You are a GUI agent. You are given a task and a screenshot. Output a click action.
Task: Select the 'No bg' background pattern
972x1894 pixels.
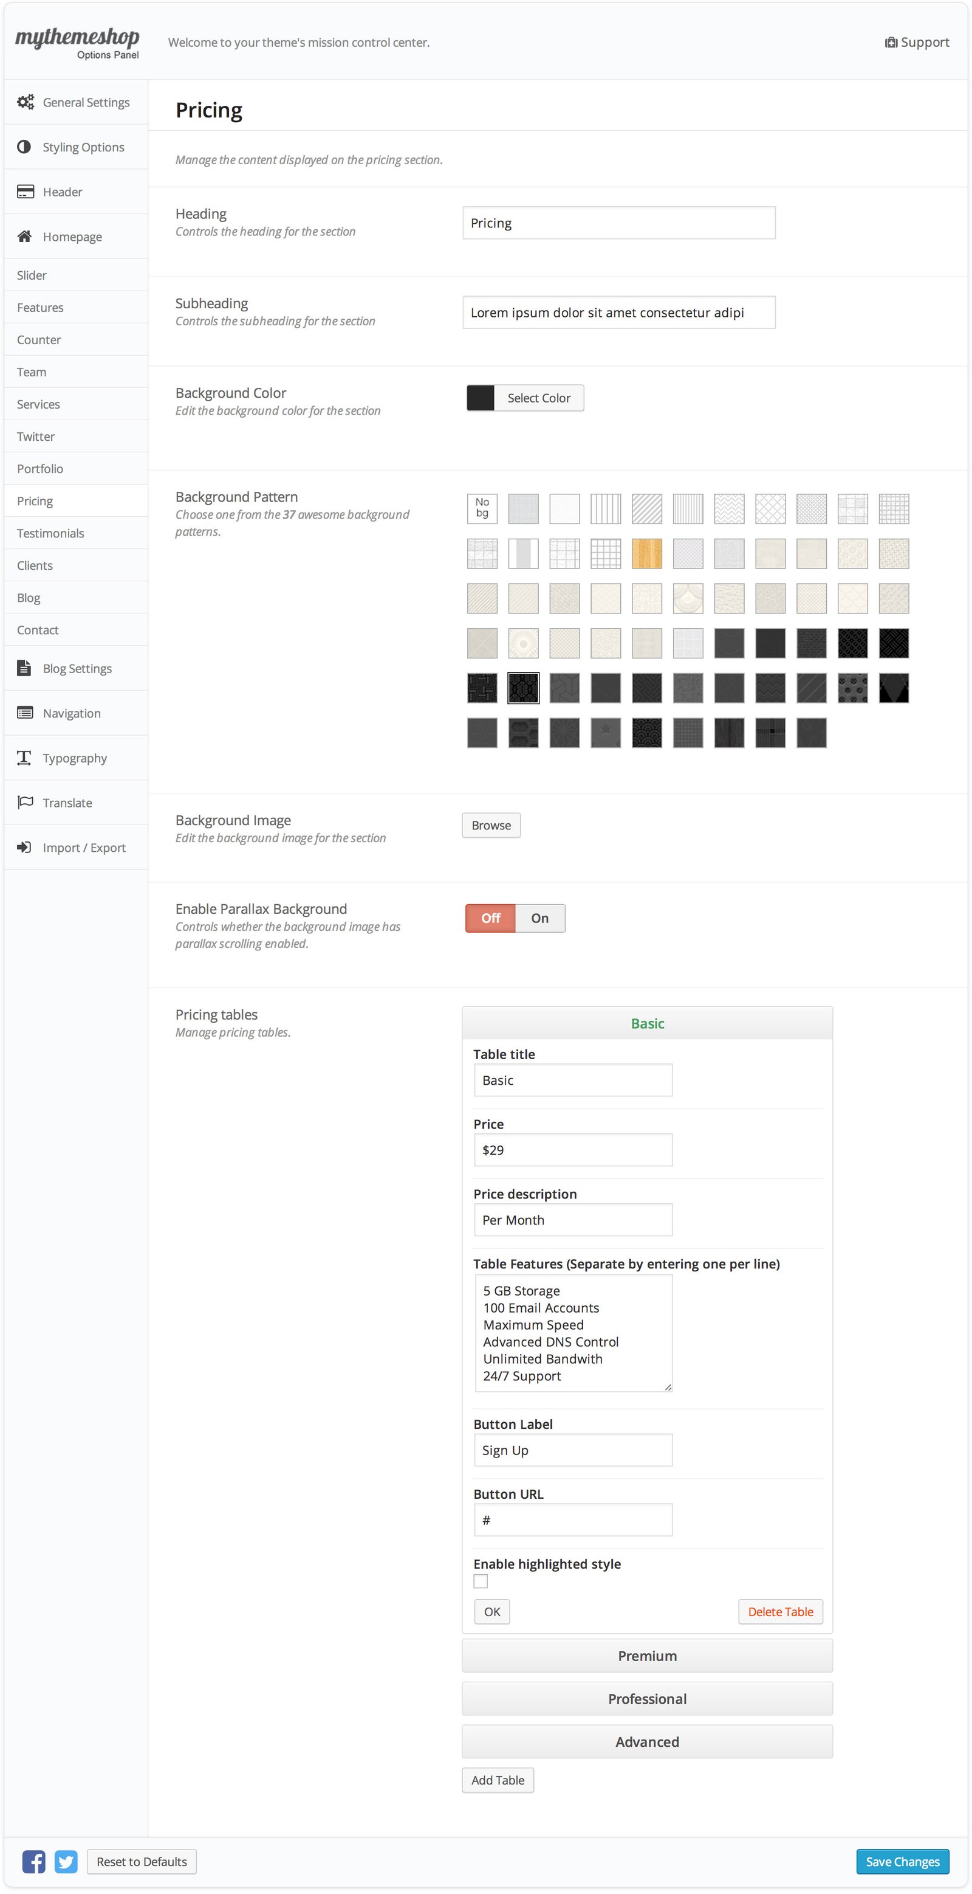click(x=482, y=508)
